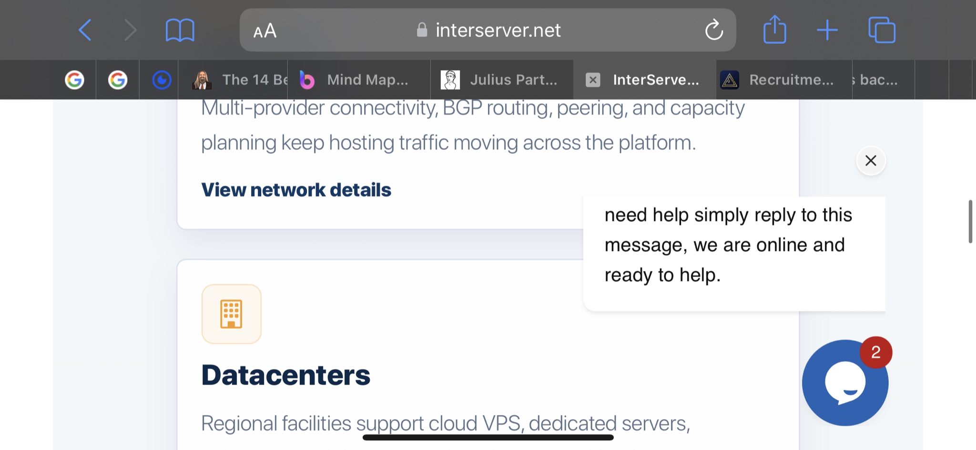Click the page's vertical scrollbar thumb
Viewport: 976px width, 450px height.
970,221
